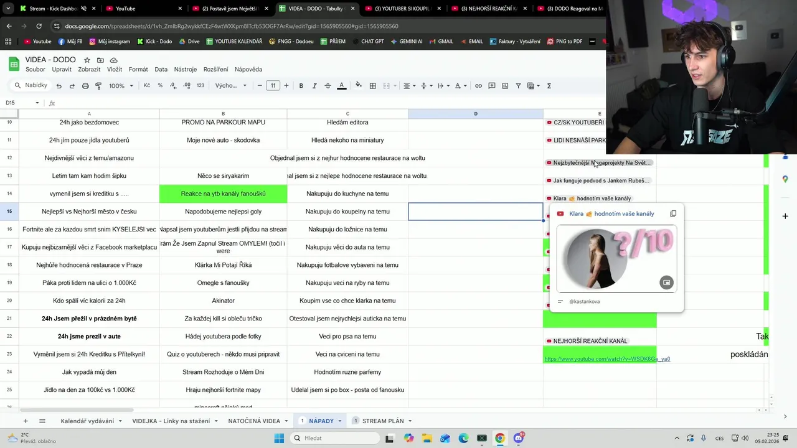Viewport: 797px width, 448px height.
Task: Select column D header
Action: coord(476,113)
